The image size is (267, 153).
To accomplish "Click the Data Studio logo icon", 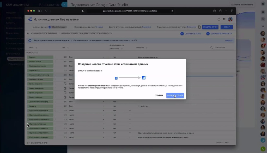I will coord(30,19).
